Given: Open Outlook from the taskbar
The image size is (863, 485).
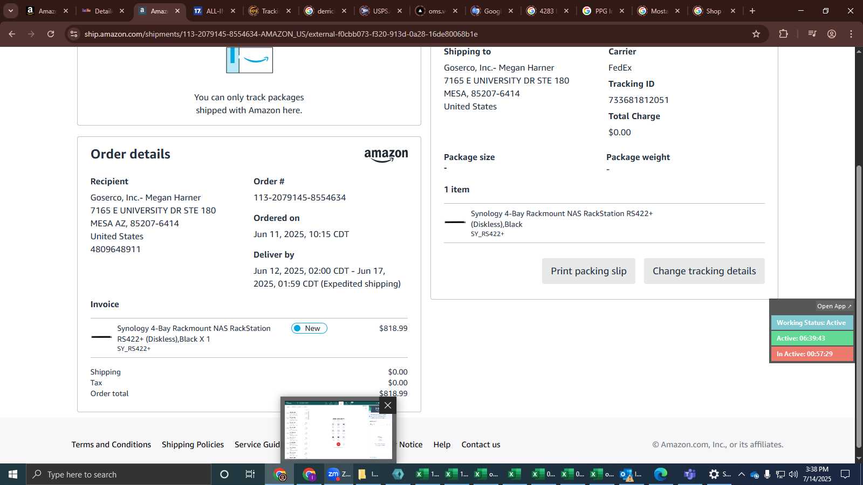Looking at the screenshot, I should [631, 474].
